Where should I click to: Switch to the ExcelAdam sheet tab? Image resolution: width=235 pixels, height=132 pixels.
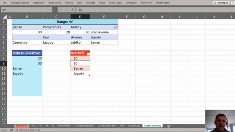pos(22,126)
